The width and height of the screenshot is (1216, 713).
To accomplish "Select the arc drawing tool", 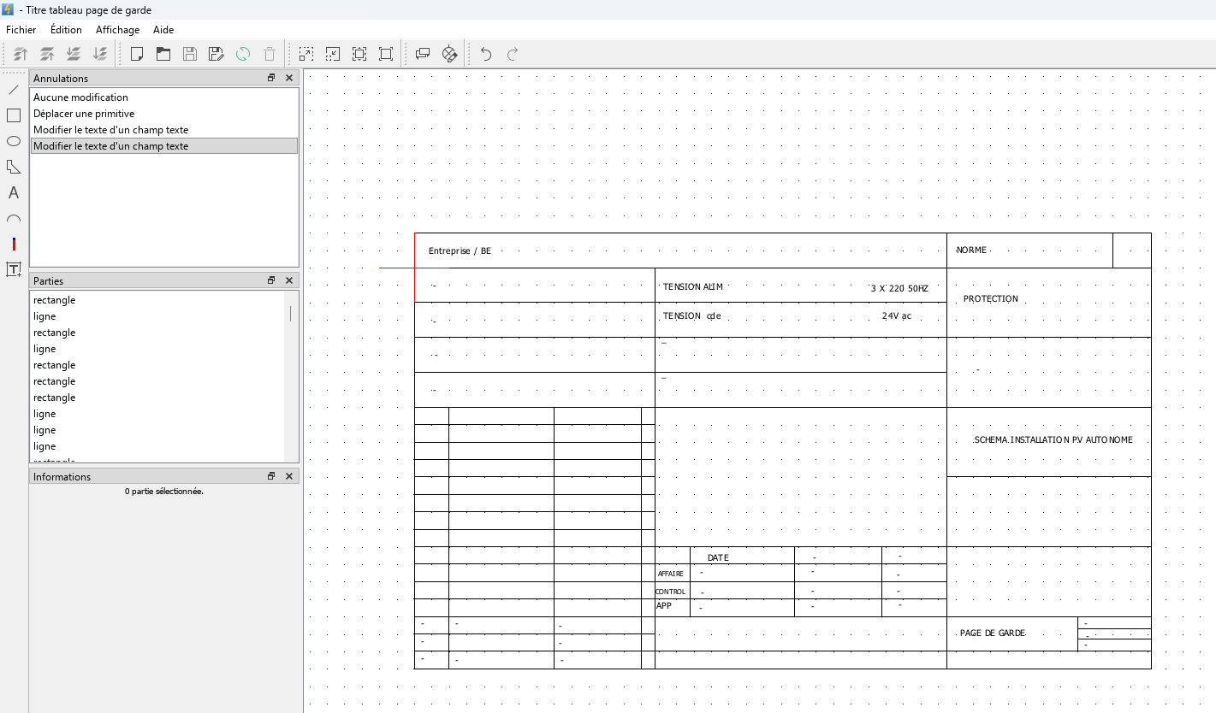I will [x=14, y=219].
